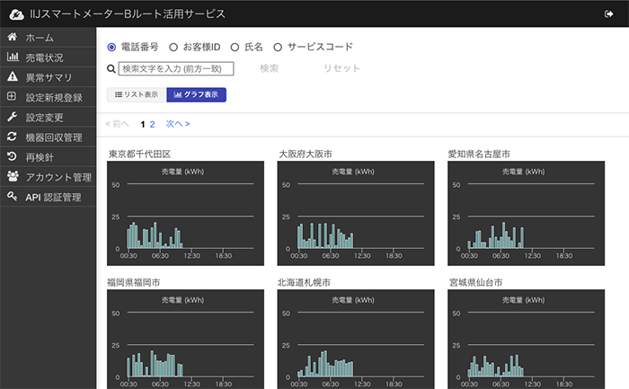Click the warning triangle icon for 異常サマリ
This screenshot has width=629, height=389.
13,77
